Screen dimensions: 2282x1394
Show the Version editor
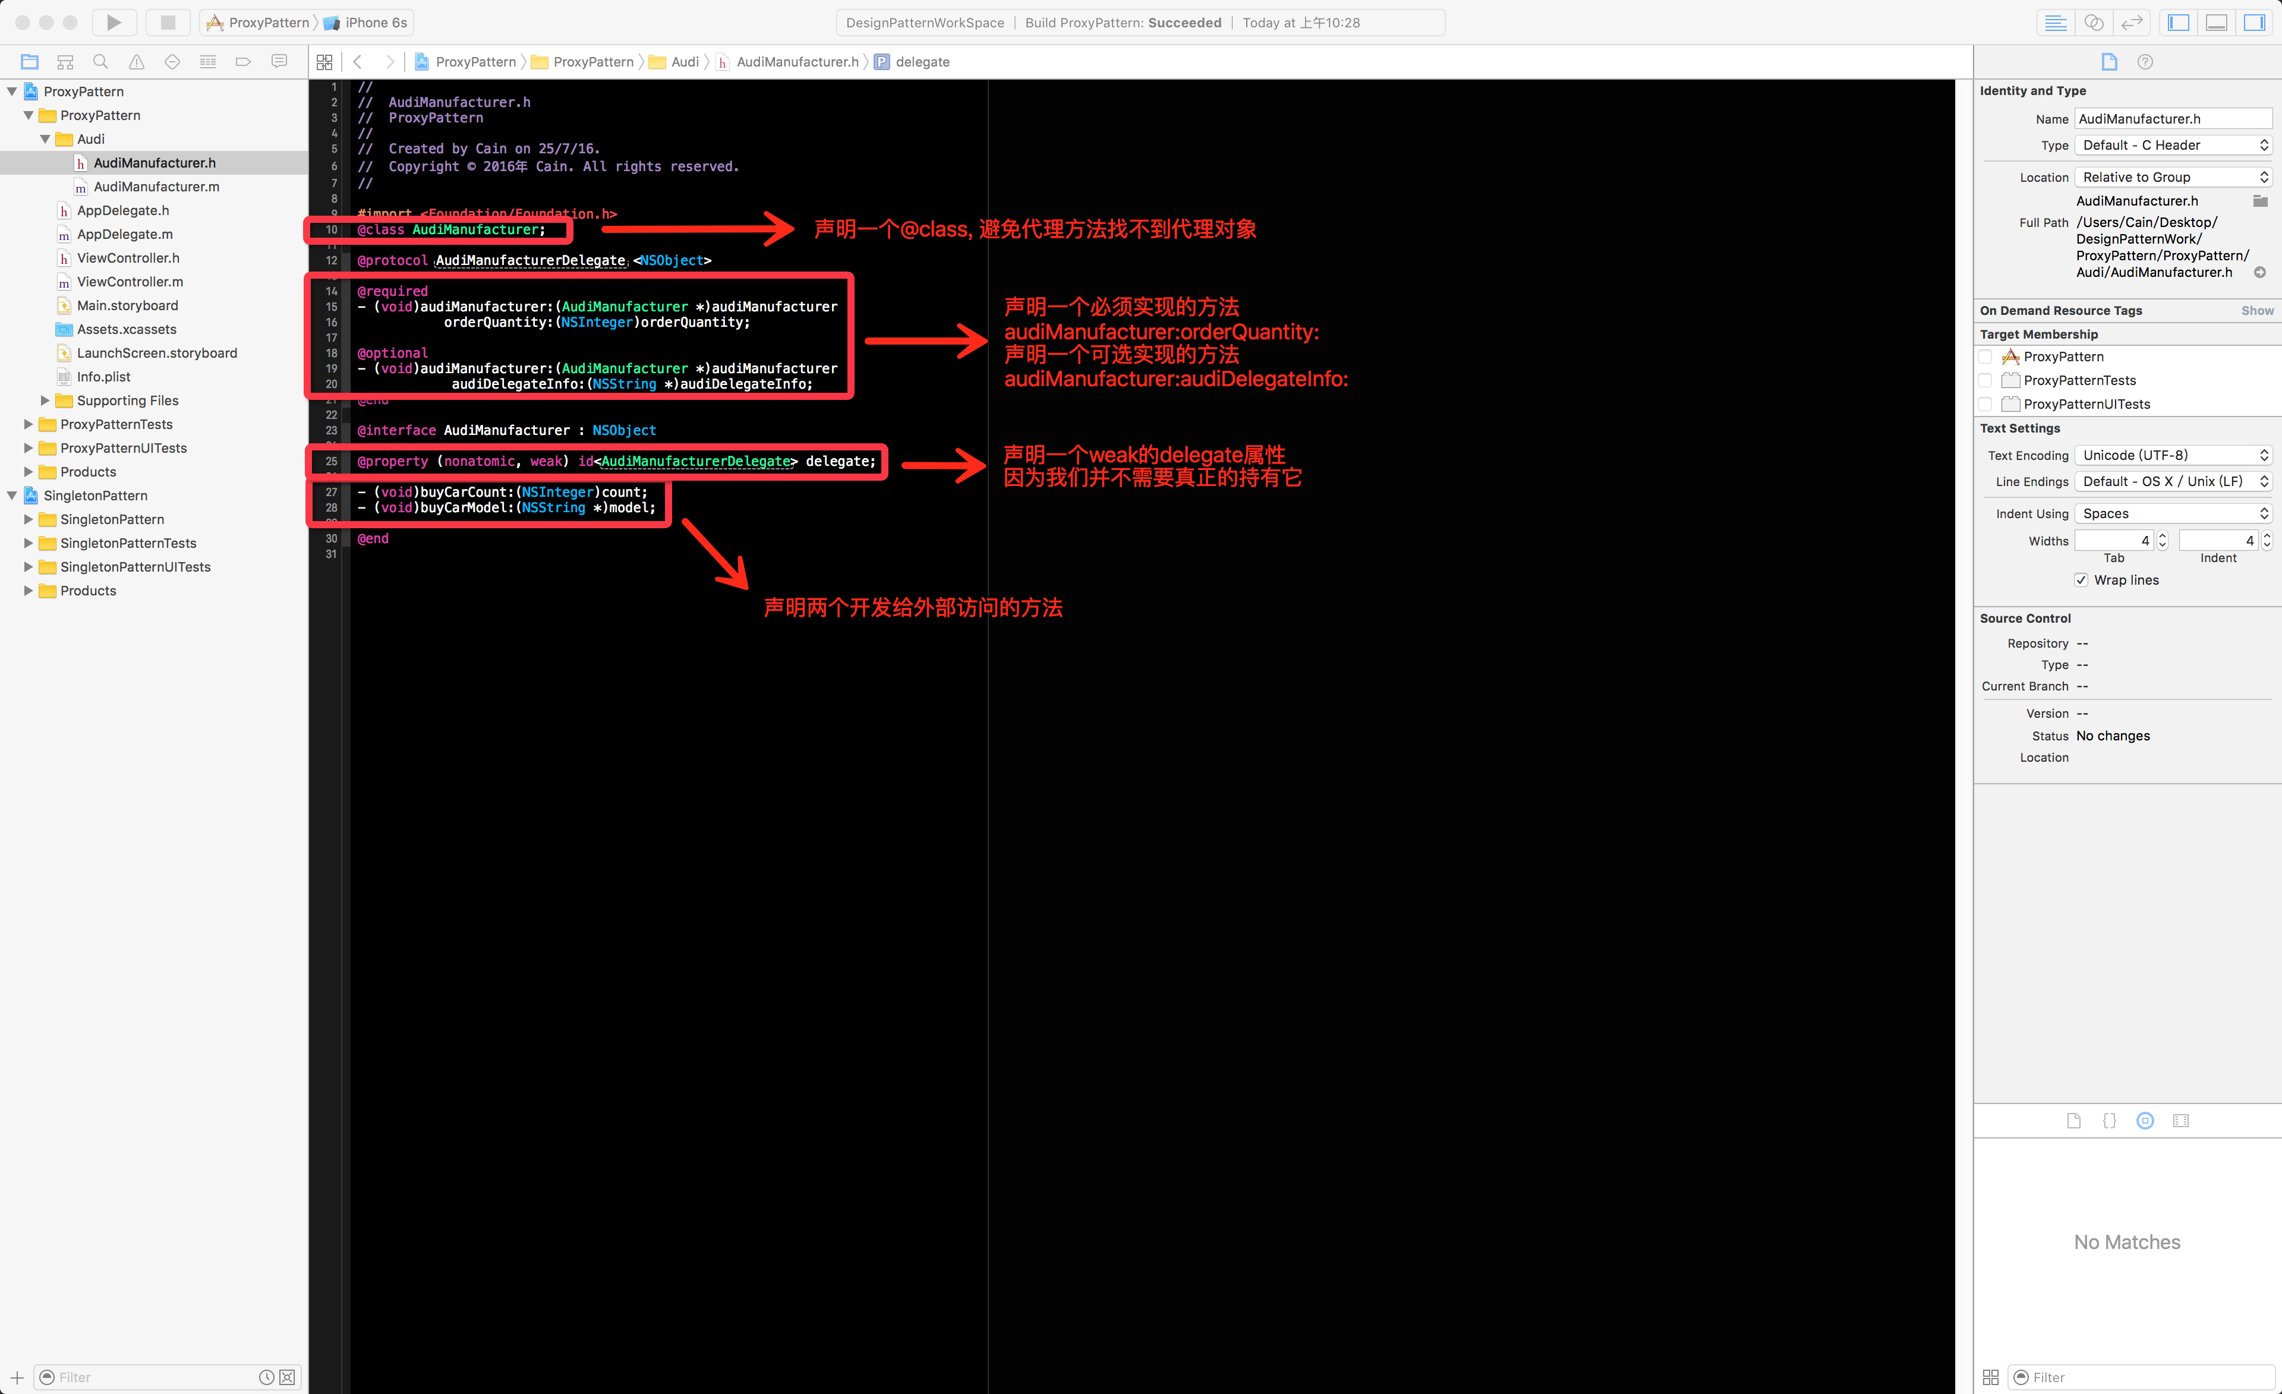pyautogui.click(x=2132, y=22)
